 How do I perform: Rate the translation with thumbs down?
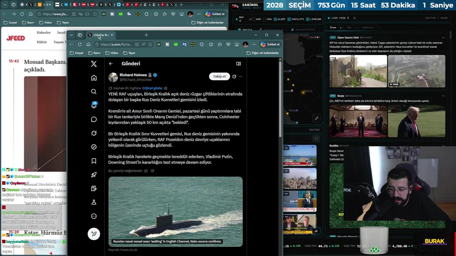pos(152,171)
